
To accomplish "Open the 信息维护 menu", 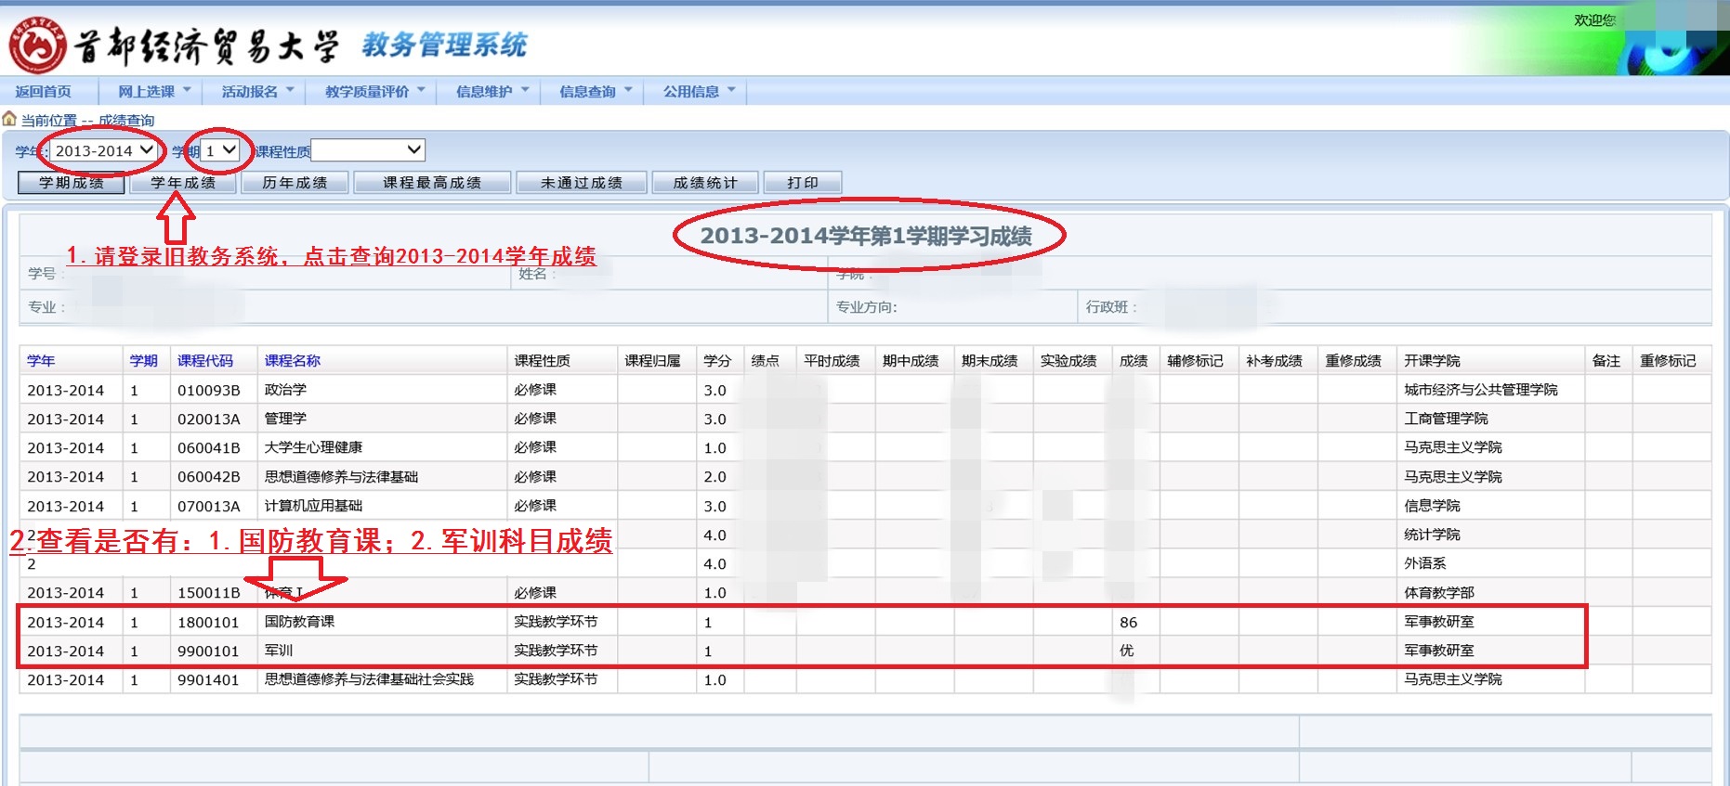I will tap(491, 91).
